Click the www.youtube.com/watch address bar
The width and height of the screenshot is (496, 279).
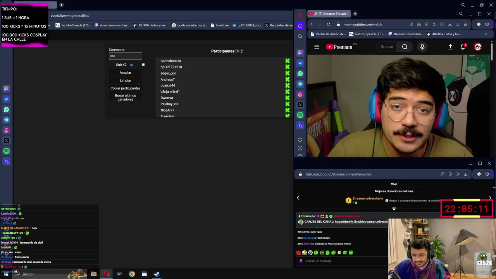363,24
